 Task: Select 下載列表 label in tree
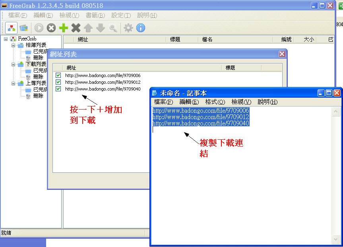[x=36, y=64]
